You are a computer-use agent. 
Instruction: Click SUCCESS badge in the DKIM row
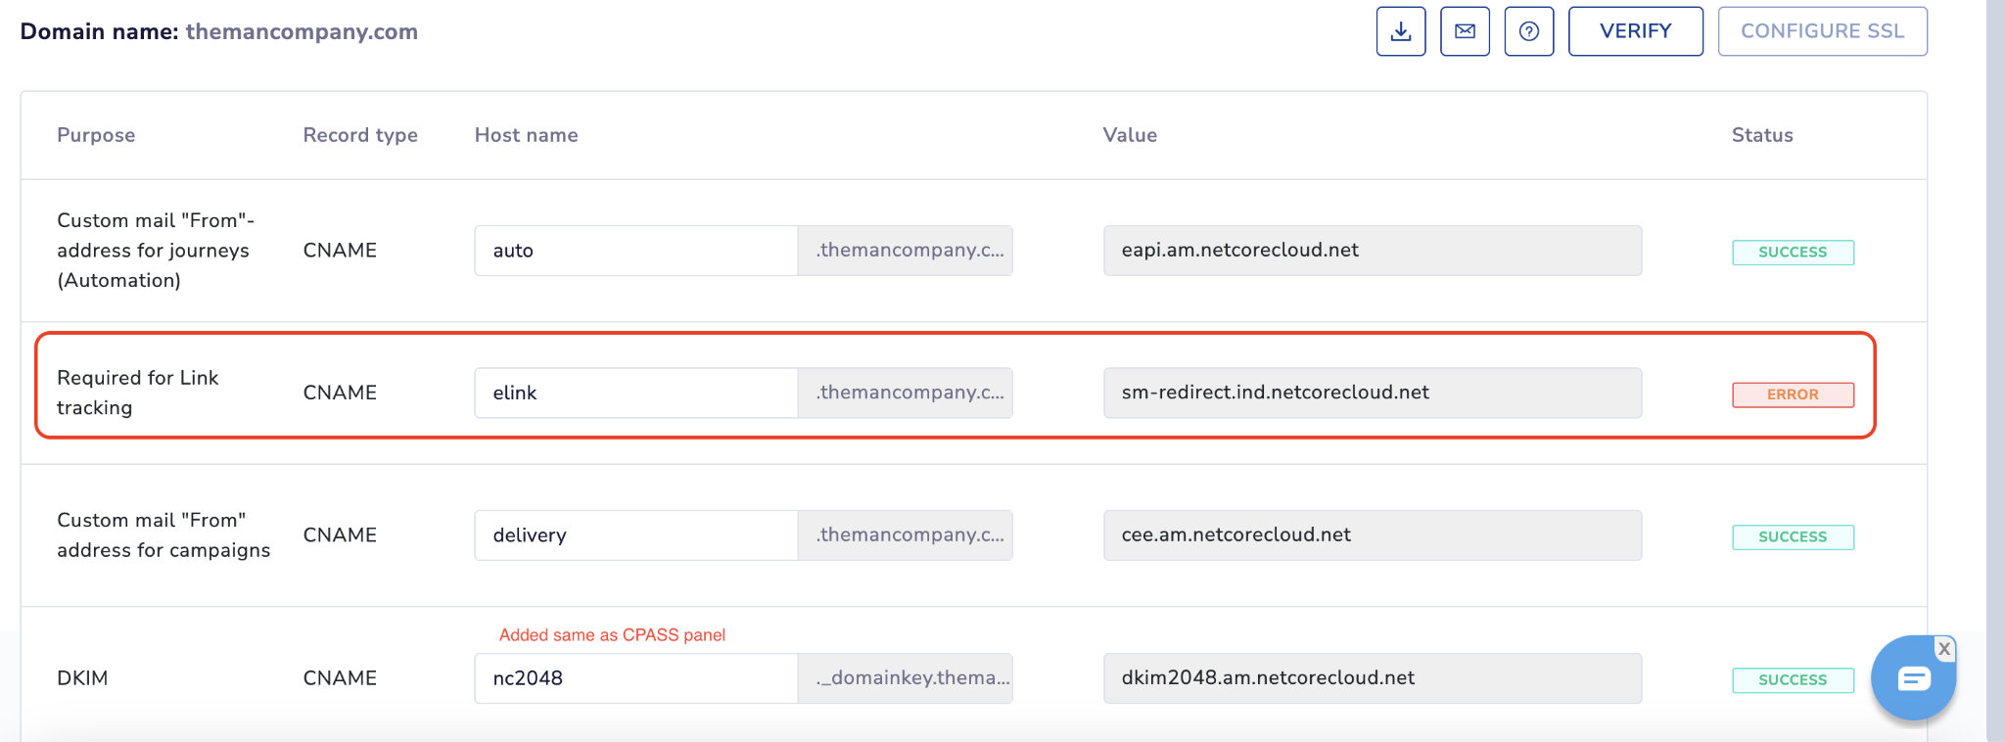tap(1793, 680)
